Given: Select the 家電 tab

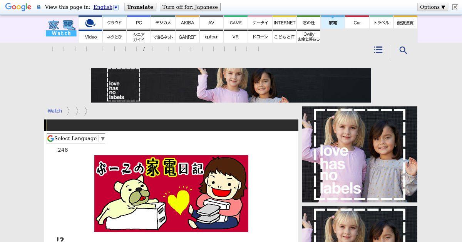Looking at the screenshot, I should pos(333,23).
